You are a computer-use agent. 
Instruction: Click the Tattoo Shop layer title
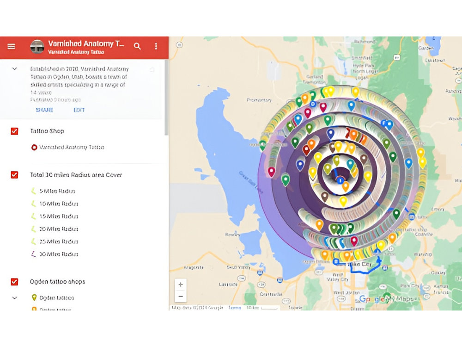47,131
